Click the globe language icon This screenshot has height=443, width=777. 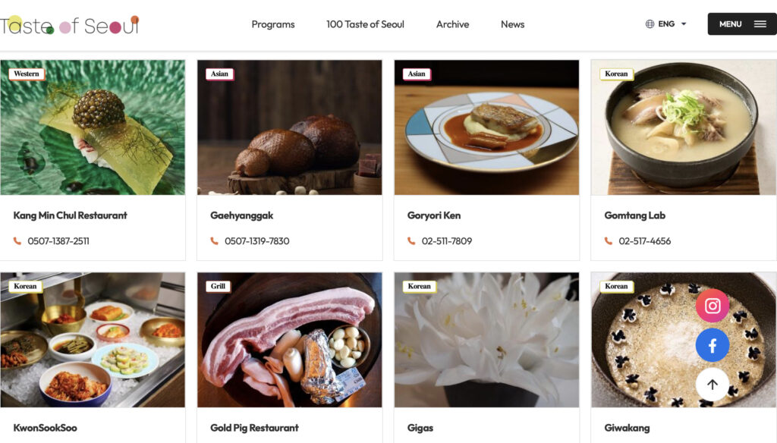tap(650, 24)
